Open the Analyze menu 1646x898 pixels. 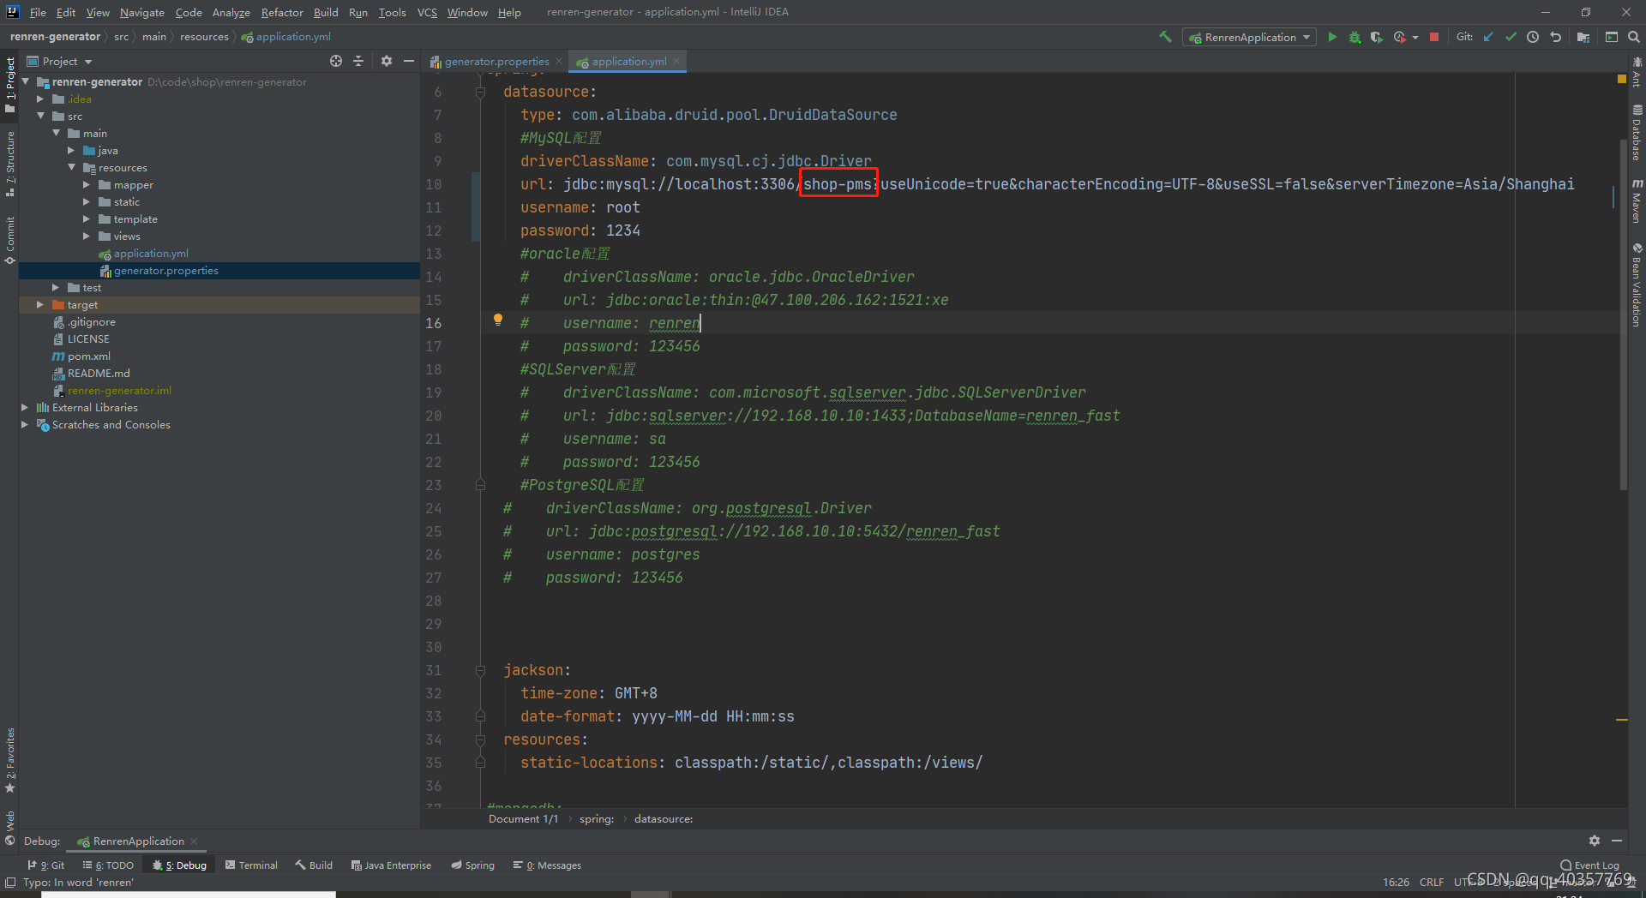[x=231, y=12]
